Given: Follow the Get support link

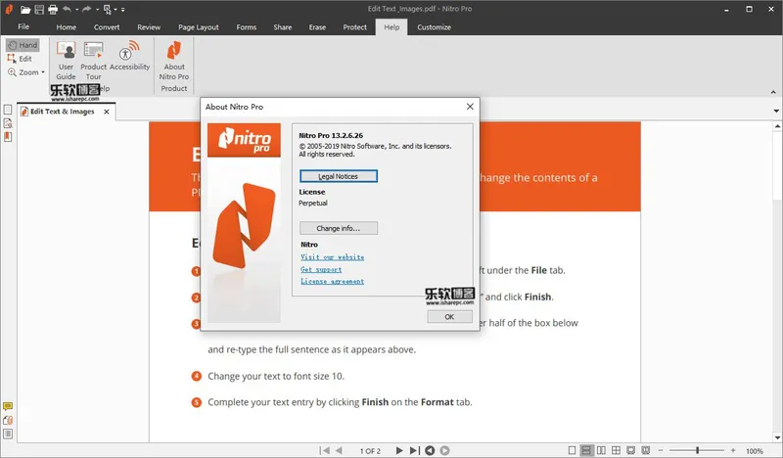Looking at the screenshot, I should 321,269.
